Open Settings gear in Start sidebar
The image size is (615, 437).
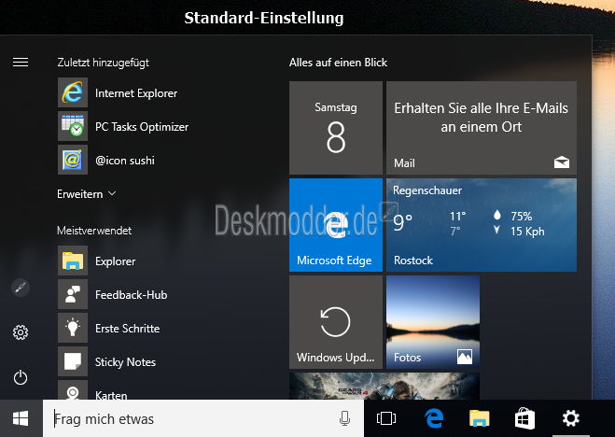[x=21, y=332]
